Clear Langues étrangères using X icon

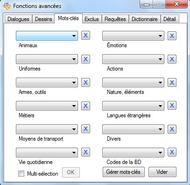[x=172, y=106]
